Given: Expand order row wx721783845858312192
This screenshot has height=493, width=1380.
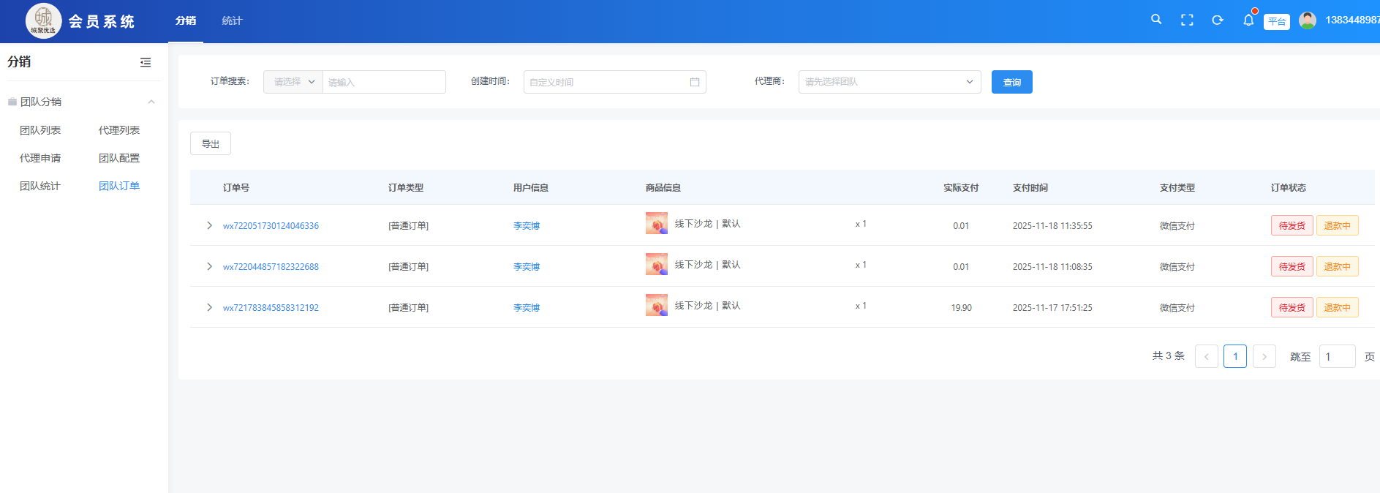Looking at the screenshot, I should pyautogui.click(x=209, y=307).
